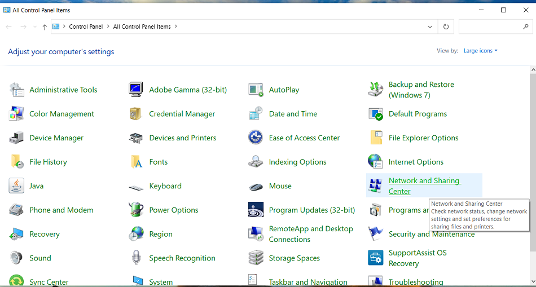The width and height of the screenshot is (536, 287).
Task: Open the Date and Time link
Action: point(293,114)
